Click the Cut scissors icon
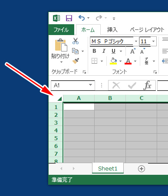The height and width of the screenshot is (196, 168). tap(76, 41)
